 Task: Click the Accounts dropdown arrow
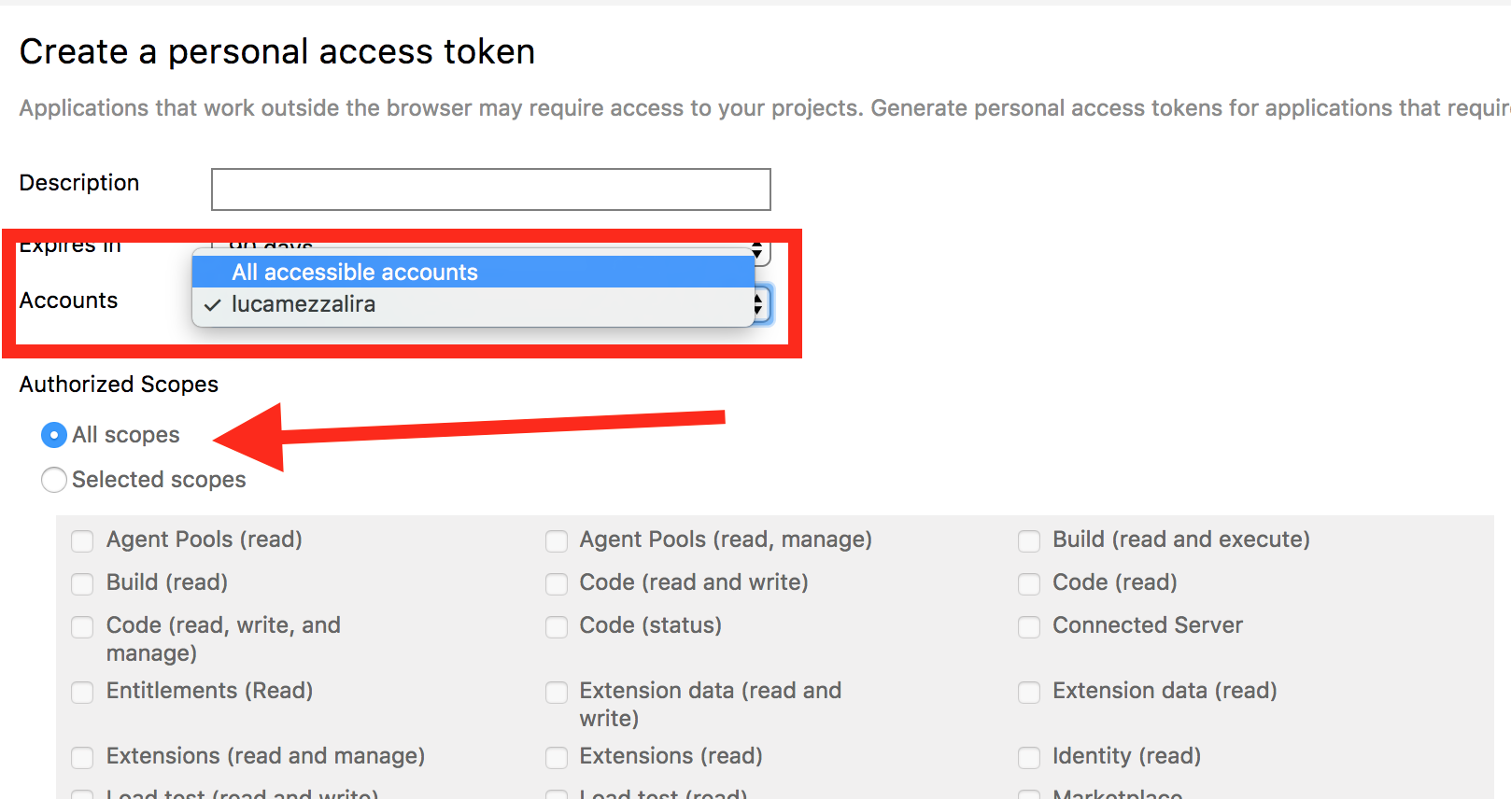click(760, 304)
